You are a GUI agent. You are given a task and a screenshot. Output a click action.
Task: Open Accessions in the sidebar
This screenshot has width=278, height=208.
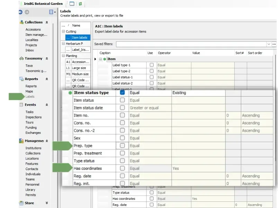pos(33,30)
